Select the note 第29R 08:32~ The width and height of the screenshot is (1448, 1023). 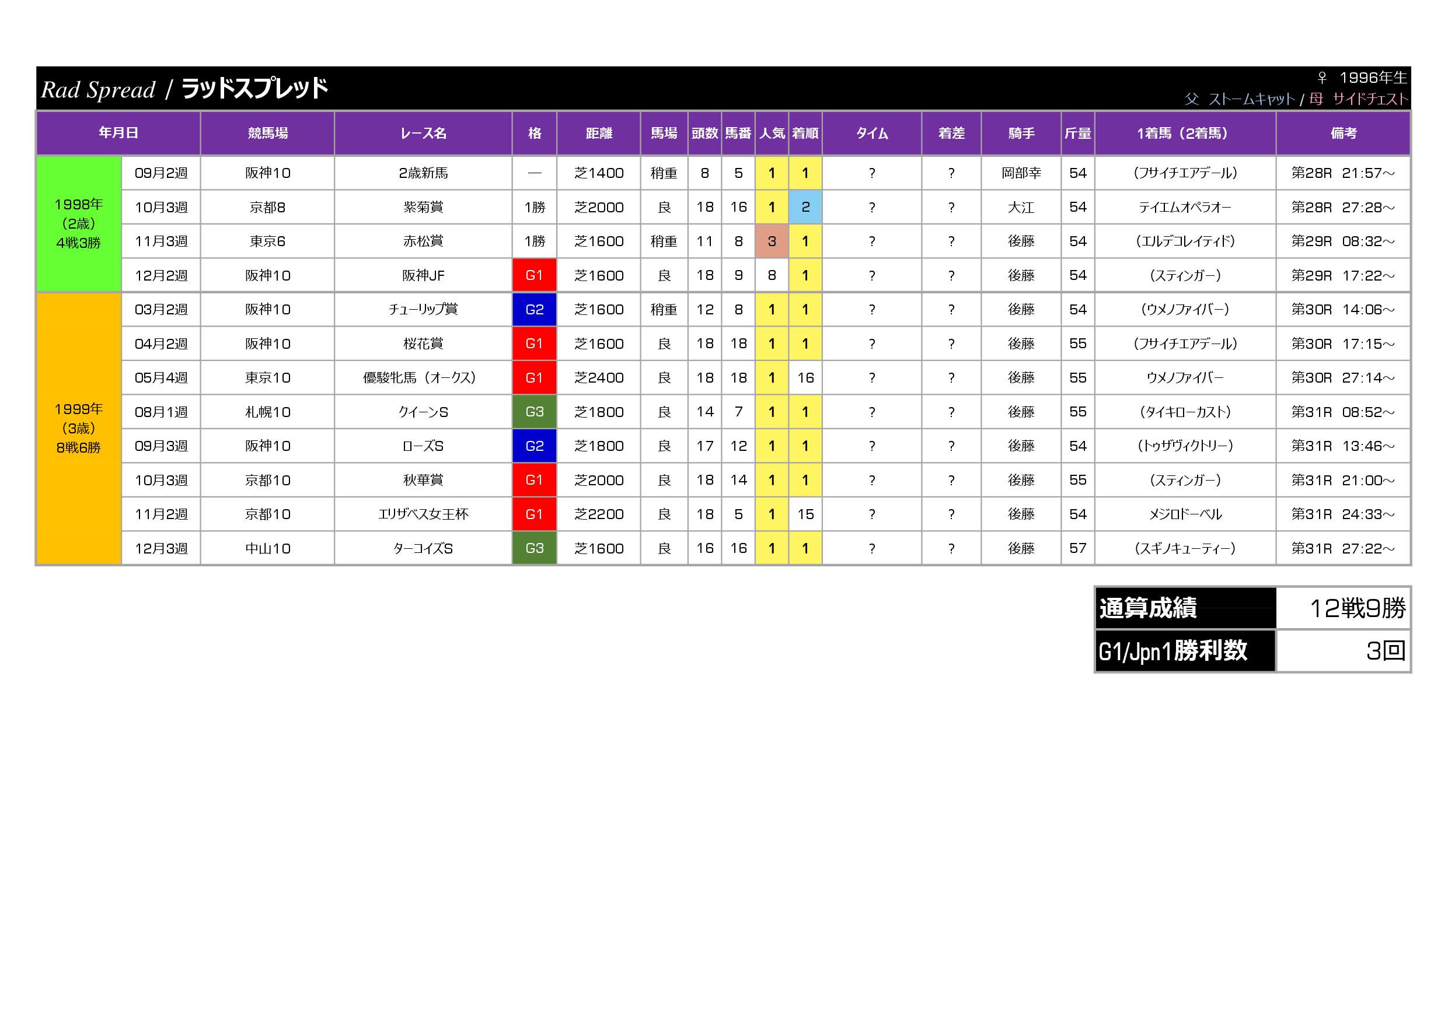(1344, 241)
